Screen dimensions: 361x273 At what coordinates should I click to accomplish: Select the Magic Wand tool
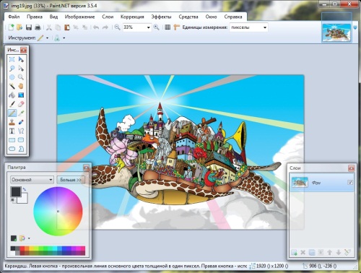point(12,86)
